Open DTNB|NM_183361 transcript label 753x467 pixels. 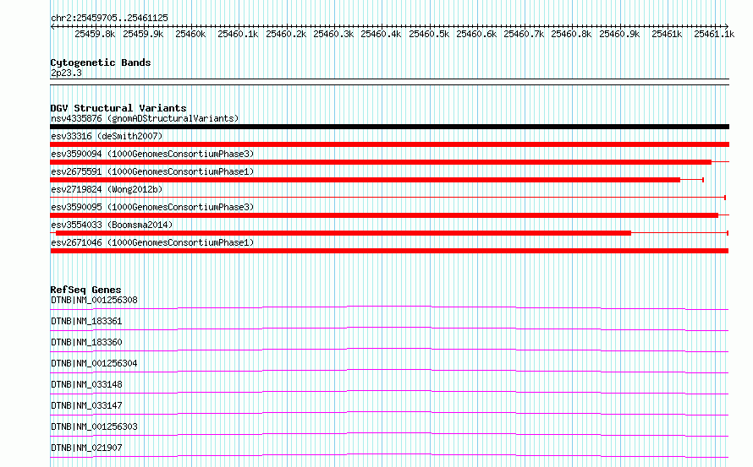(x=86, y=321)
